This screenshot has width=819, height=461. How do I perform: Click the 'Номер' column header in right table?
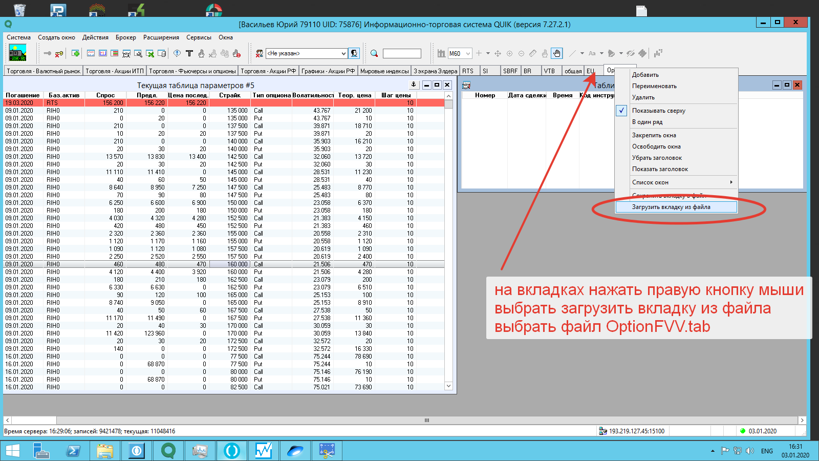click(x=485, y=95)
